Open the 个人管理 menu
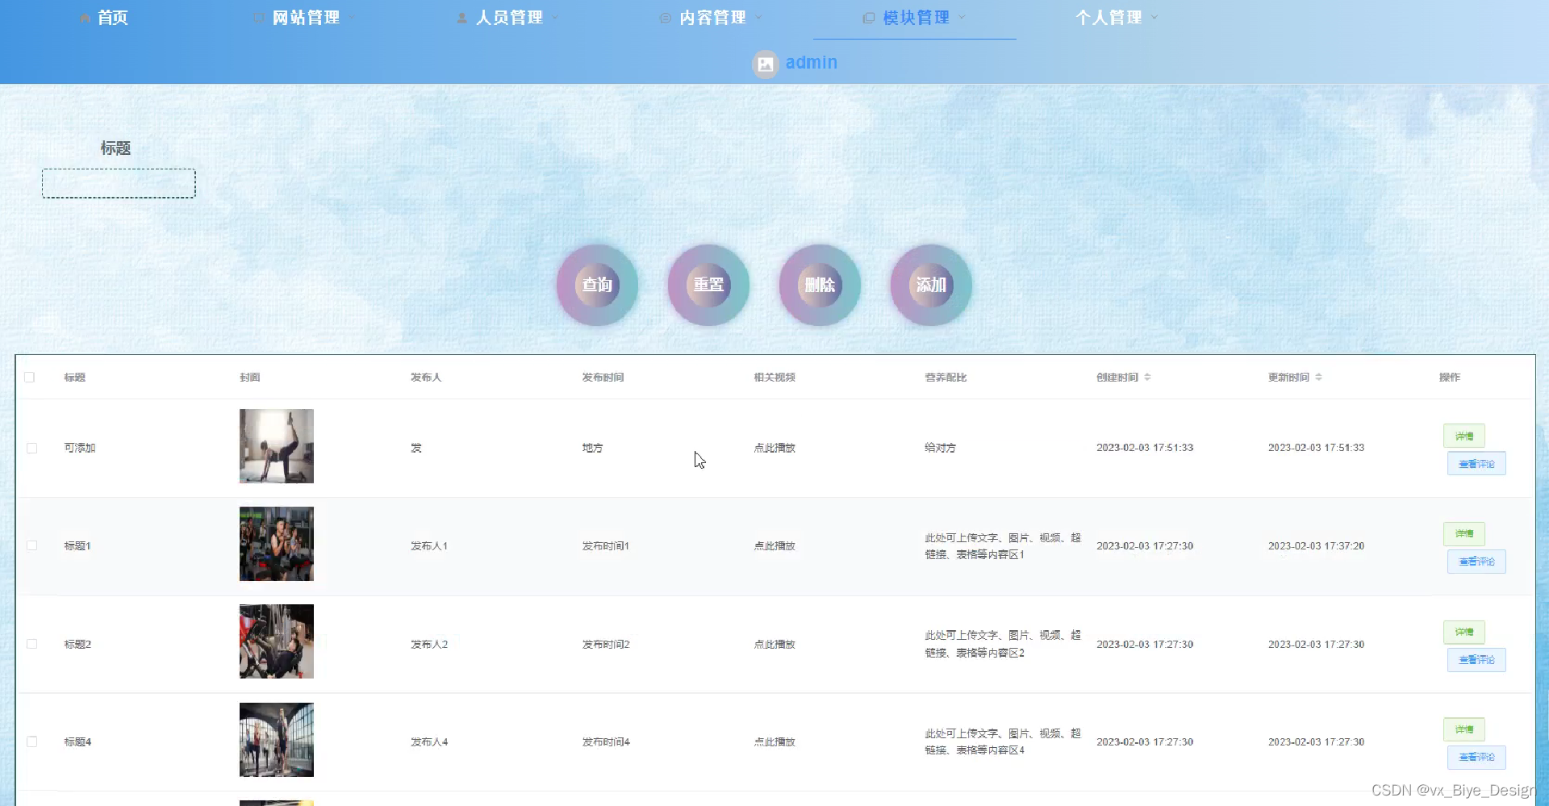The height and width of the screenshot is (806, 1549). (x=1109, y=18)
